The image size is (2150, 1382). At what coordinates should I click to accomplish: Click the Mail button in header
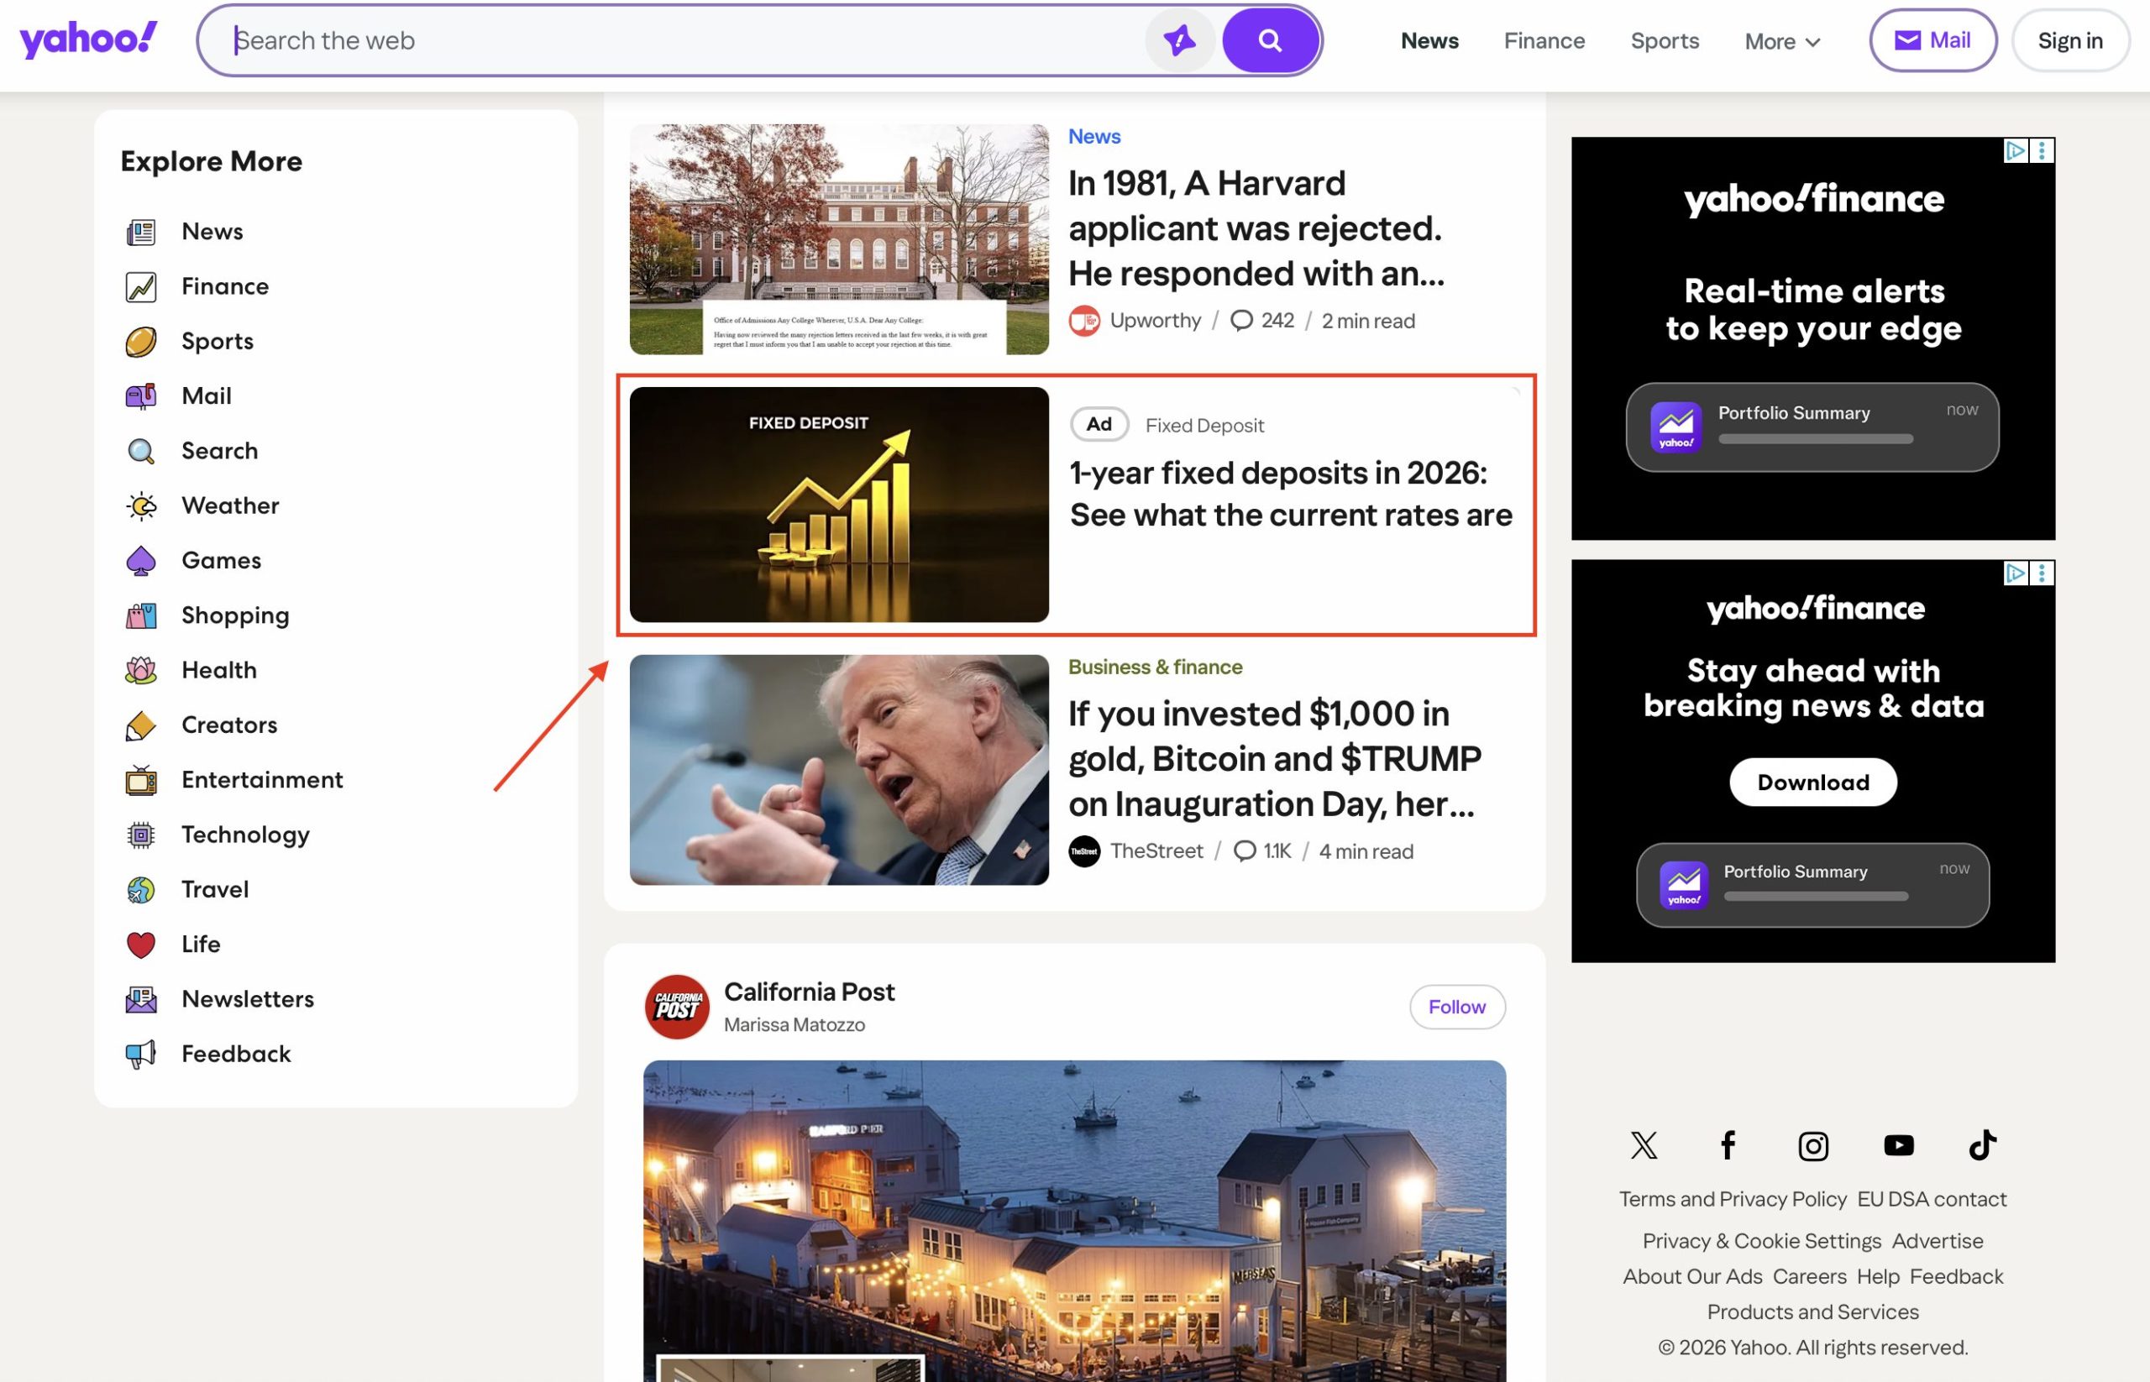pos(1932,40)
